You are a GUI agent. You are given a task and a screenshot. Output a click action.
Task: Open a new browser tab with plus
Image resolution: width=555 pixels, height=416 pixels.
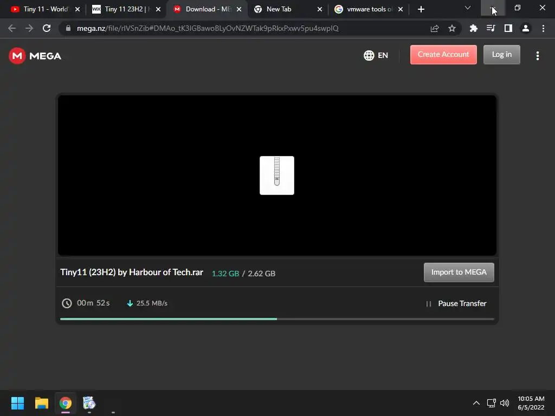point(421,9)
